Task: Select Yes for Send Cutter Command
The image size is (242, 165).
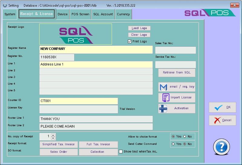Action: pos(173,144)
